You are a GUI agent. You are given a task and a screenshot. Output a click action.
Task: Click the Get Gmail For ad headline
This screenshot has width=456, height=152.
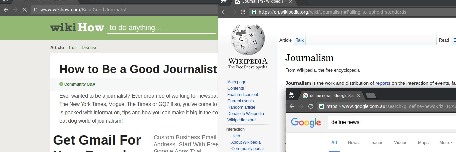97,140
